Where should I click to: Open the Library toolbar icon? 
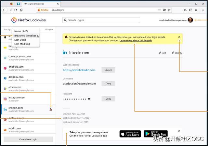coord(185,10)
